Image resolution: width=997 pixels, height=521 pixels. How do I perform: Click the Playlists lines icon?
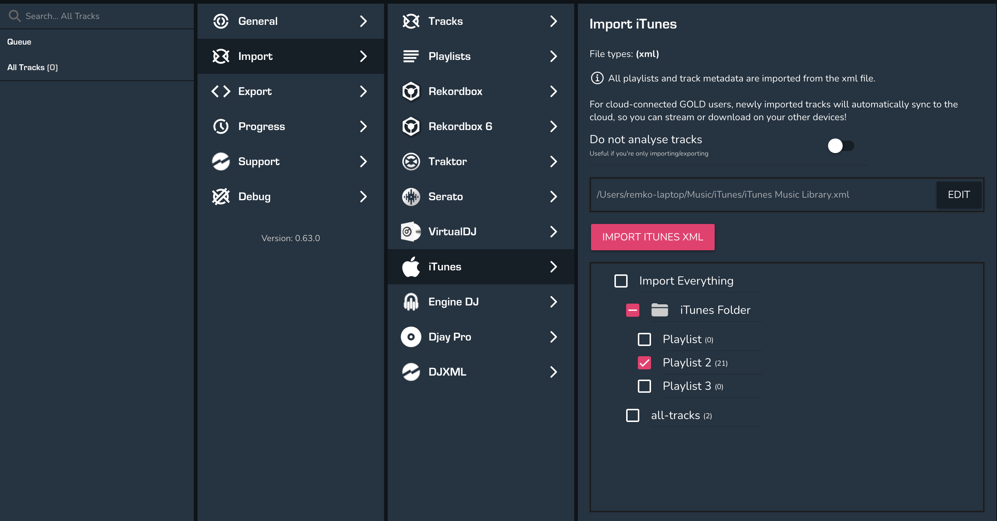[411, 56]
